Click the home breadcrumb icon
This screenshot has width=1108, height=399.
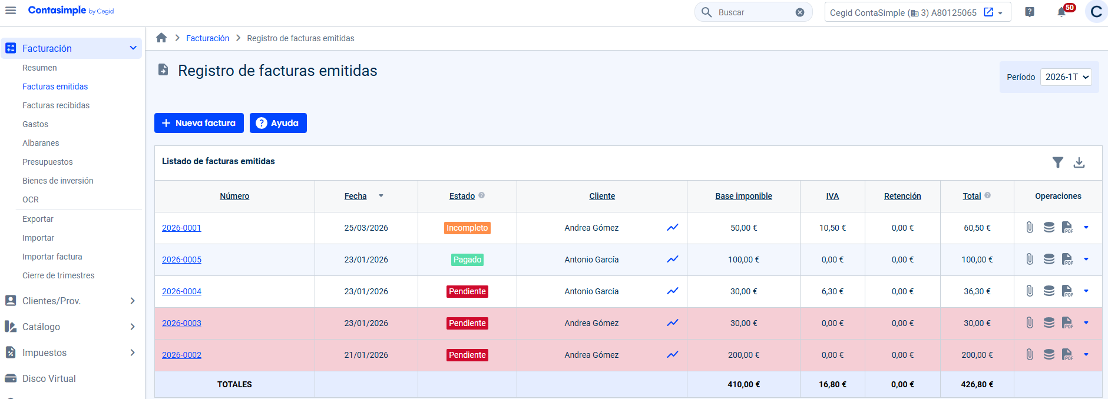[x=161, y=38]
